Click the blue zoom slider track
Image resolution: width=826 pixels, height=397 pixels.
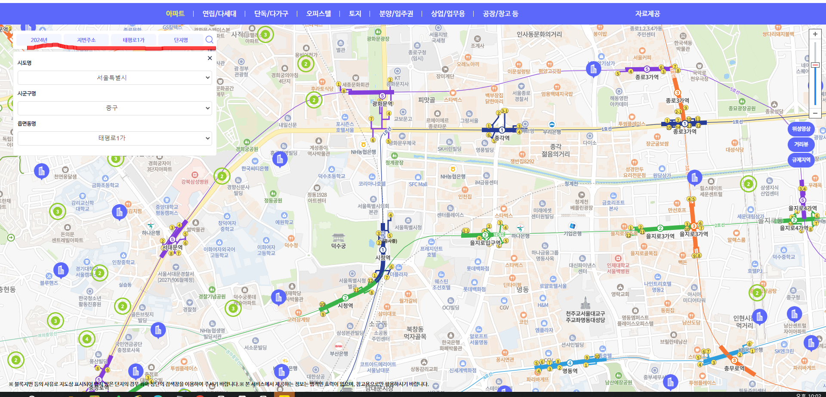(x=815, y=86)
